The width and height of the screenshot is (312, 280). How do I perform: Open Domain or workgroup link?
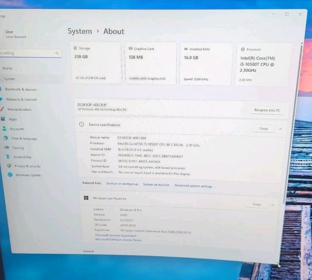[122, 184]
